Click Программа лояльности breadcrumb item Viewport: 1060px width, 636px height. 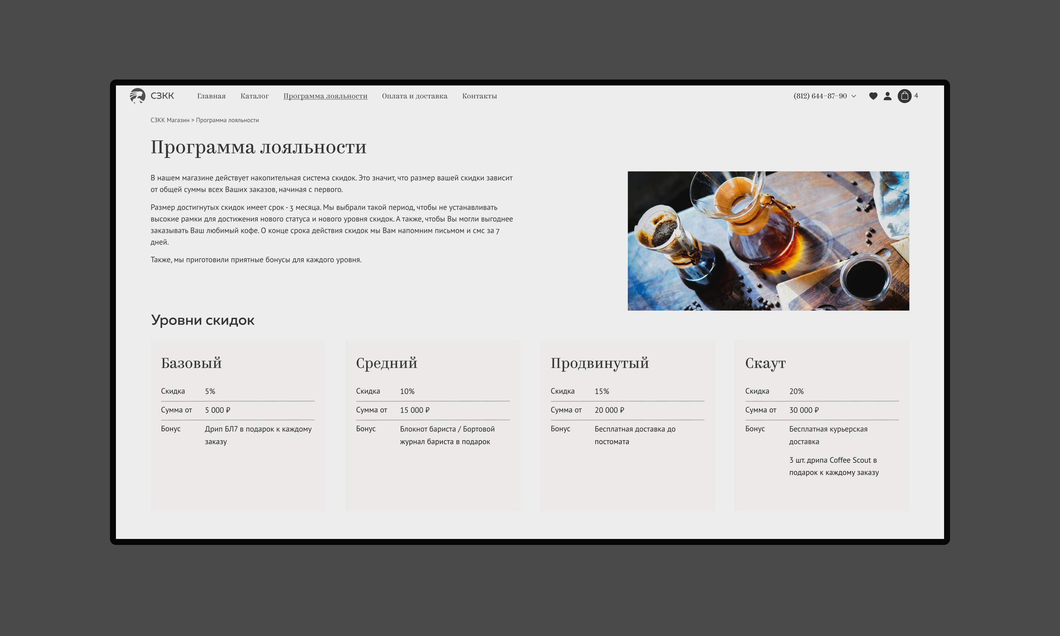pyautogui.click(x=227, y=120)
